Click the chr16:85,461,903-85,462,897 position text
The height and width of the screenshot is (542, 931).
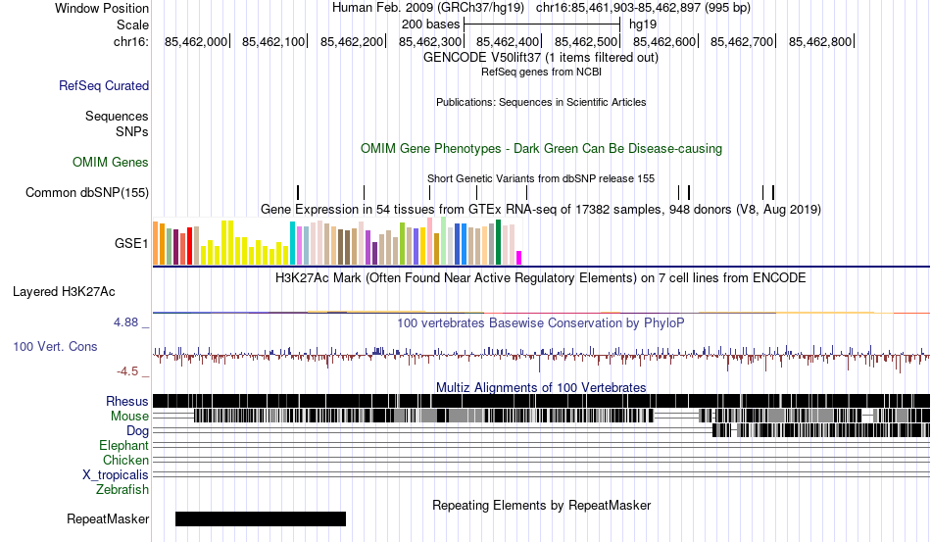[643, 8]
